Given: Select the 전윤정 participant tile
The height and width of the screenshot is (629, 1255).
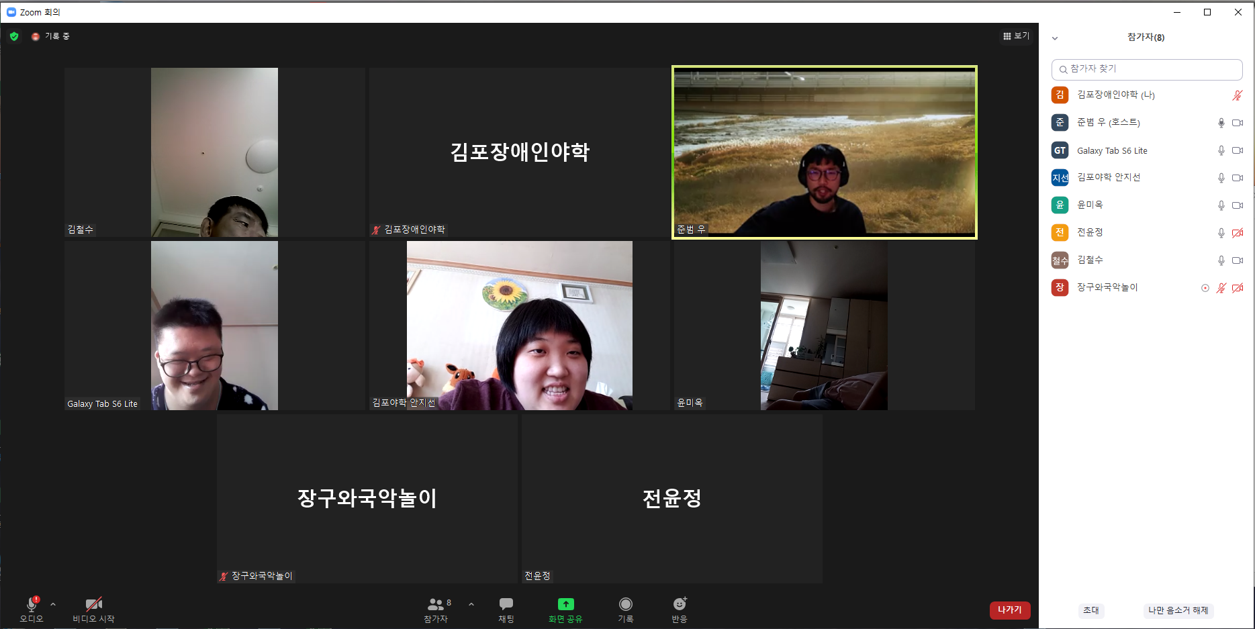Looking at the screenshot, I should click(x=672, y=499).
